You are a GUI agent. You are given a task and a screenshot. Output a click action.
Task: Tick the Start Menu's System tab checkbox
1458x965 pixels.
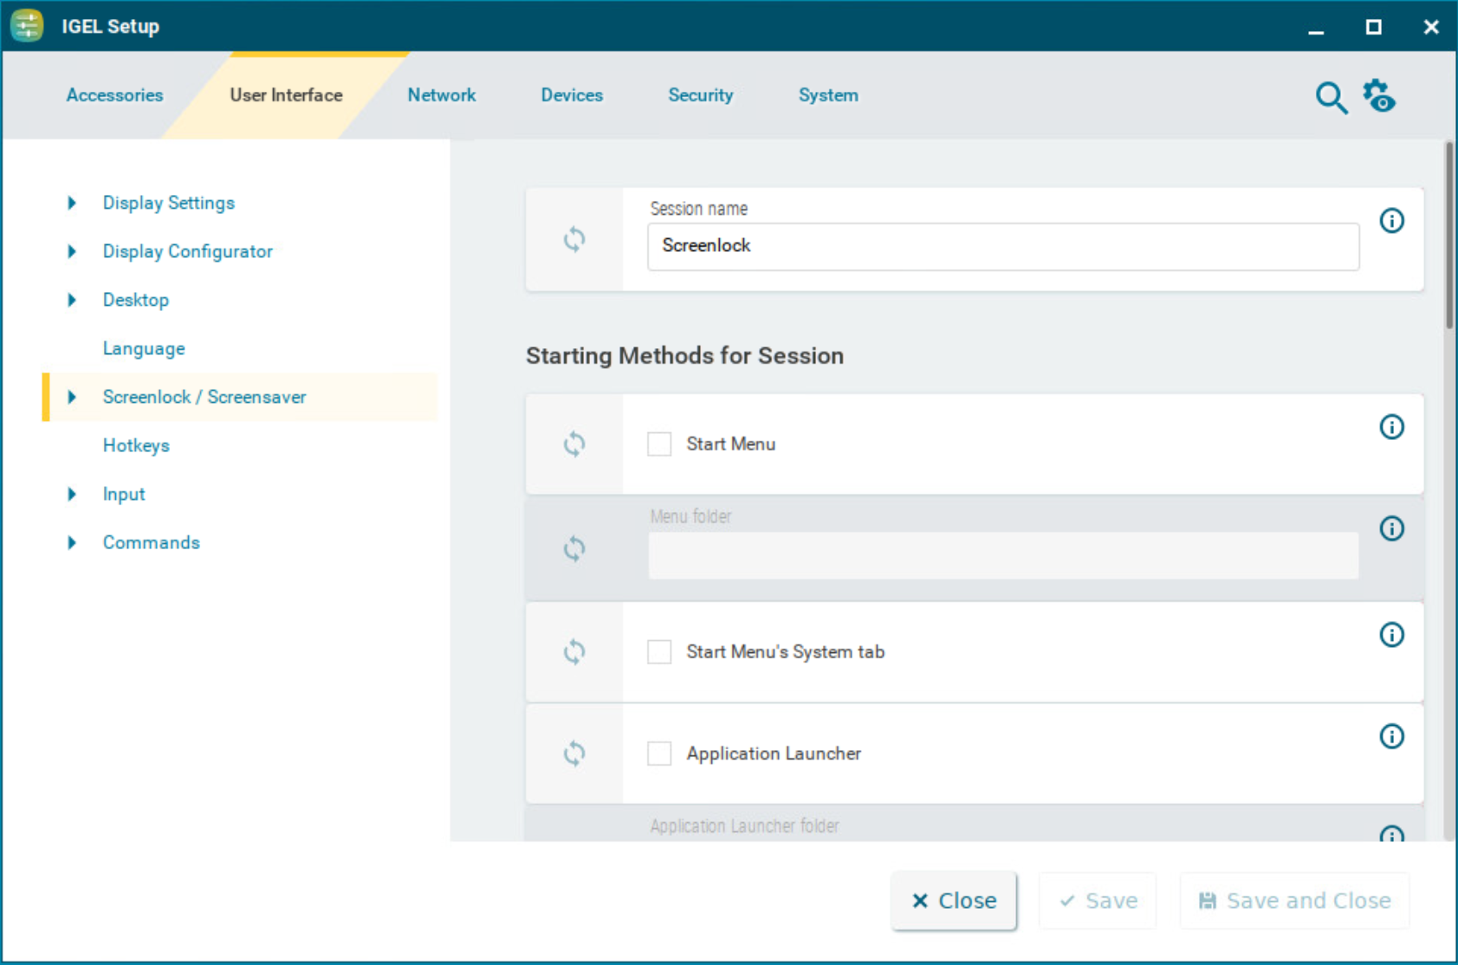[x=659, y=651]
